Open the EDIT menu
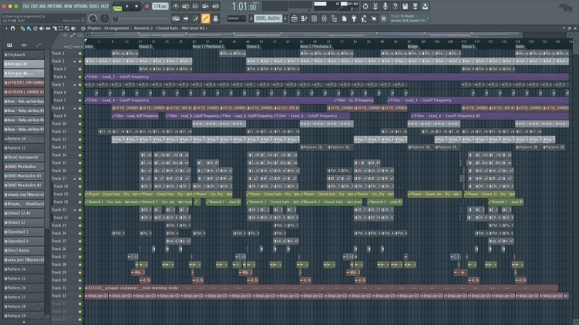The image size is (579, 325). pyautogui.click(x=34, y=6)
